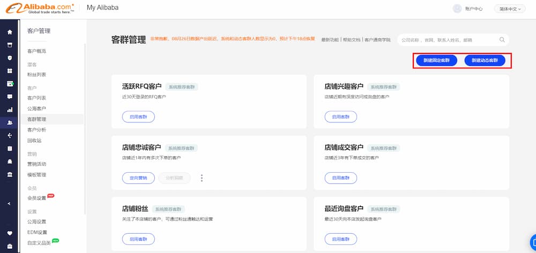Click the 新建动态客群 button
Viewport: 536px width, 253px height.
pos(485,60)
